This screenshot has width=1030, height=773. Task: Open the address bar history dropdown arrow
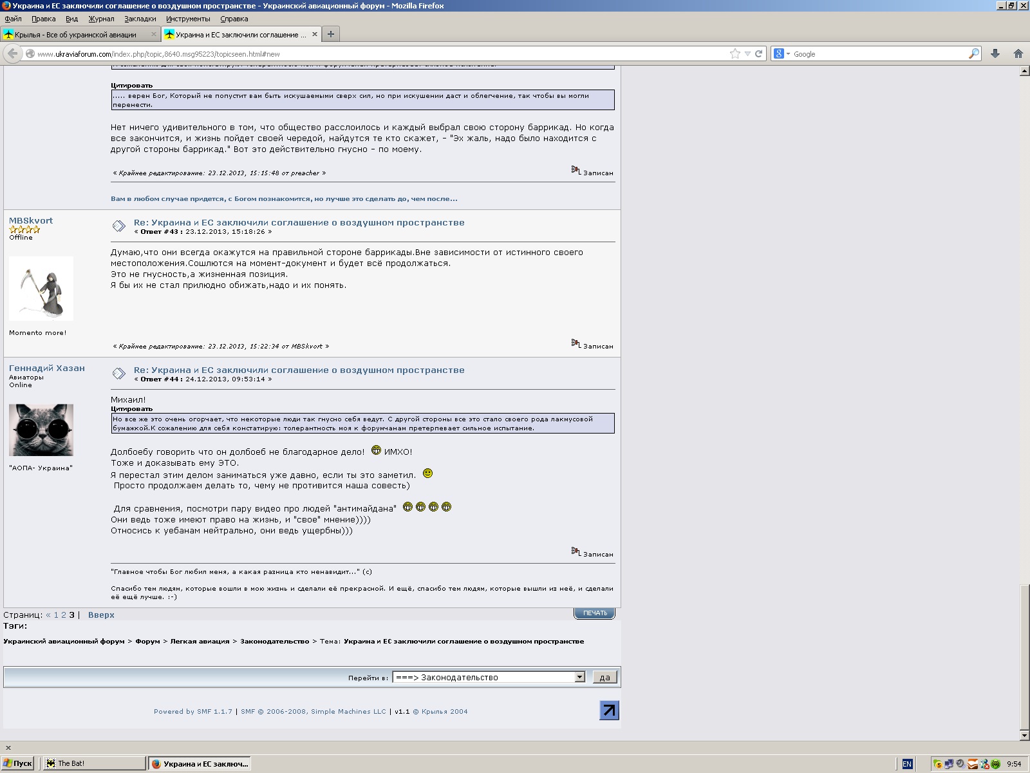pos(747,54)
